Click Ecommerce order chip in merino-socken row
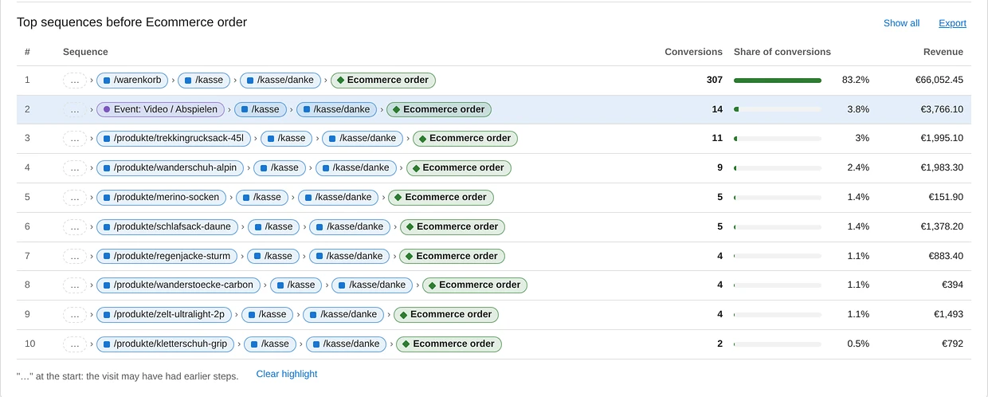Image resolution: width=988 pixels, height=397 pixels. point(441,197)
